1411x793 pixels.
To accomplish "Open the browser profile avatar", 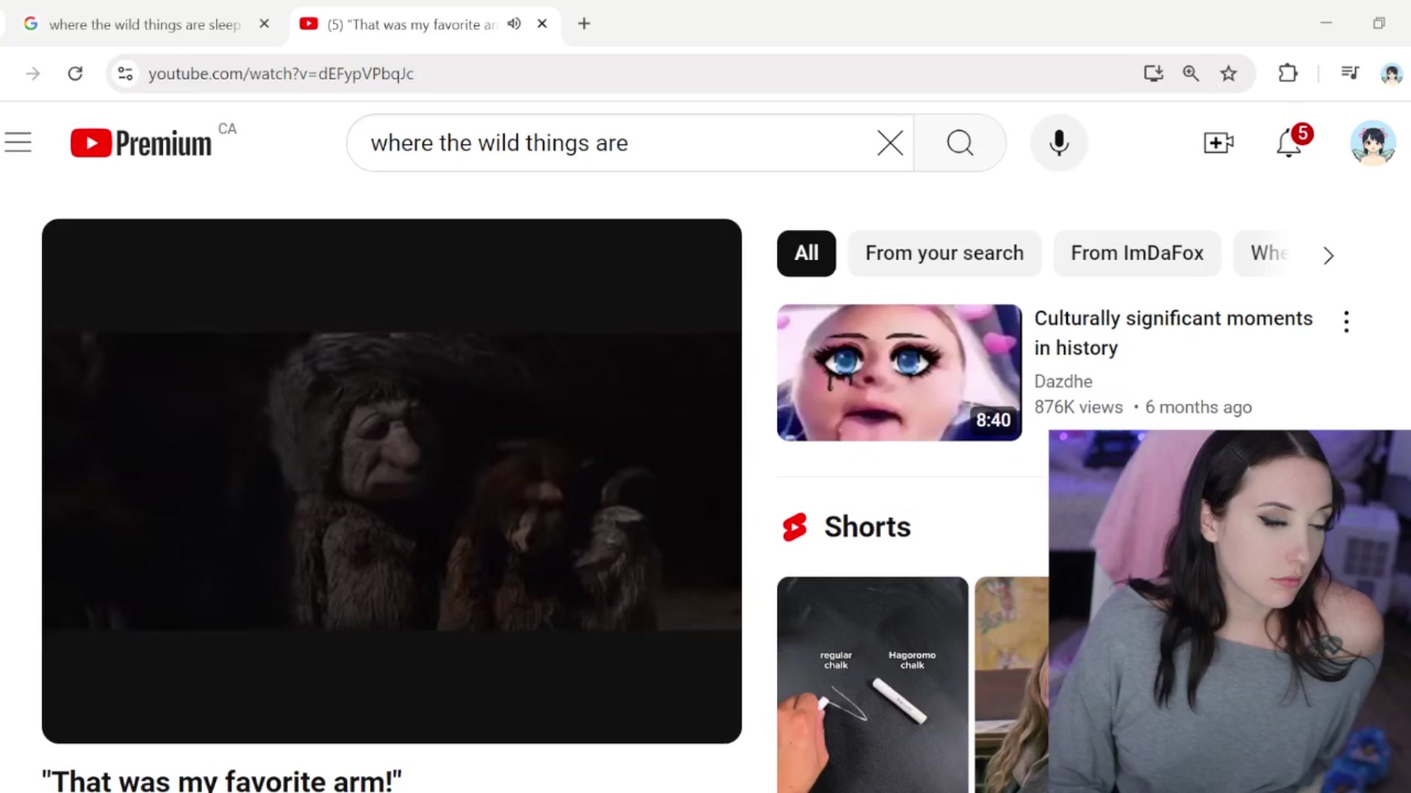I will coord(1391,73).
